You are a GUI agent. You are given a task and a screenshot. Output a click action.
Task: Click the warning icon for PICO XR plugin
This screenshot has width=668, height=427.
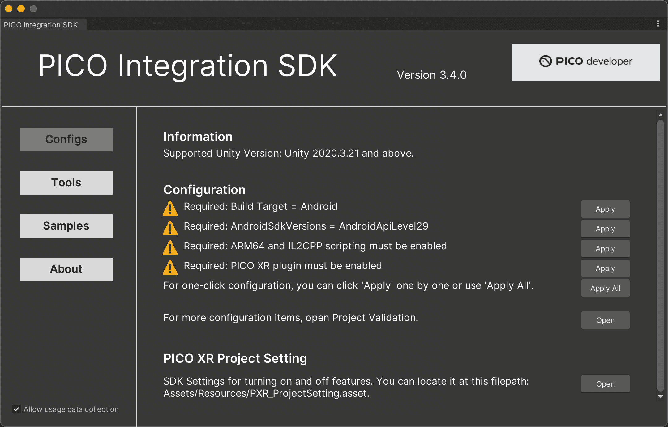[x=170, y=268]
